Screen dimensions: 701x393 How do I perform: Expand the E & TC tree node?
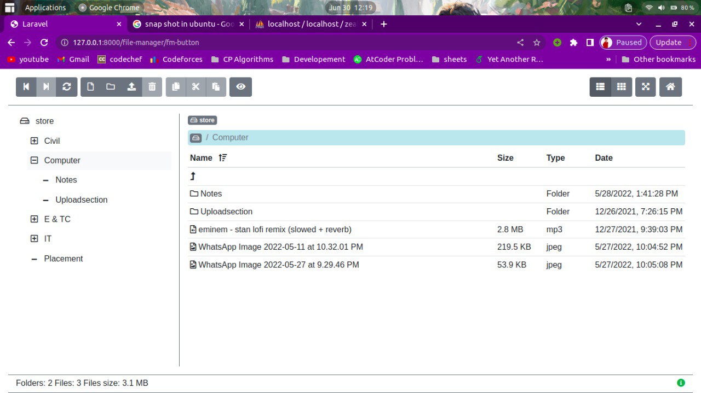34,219
